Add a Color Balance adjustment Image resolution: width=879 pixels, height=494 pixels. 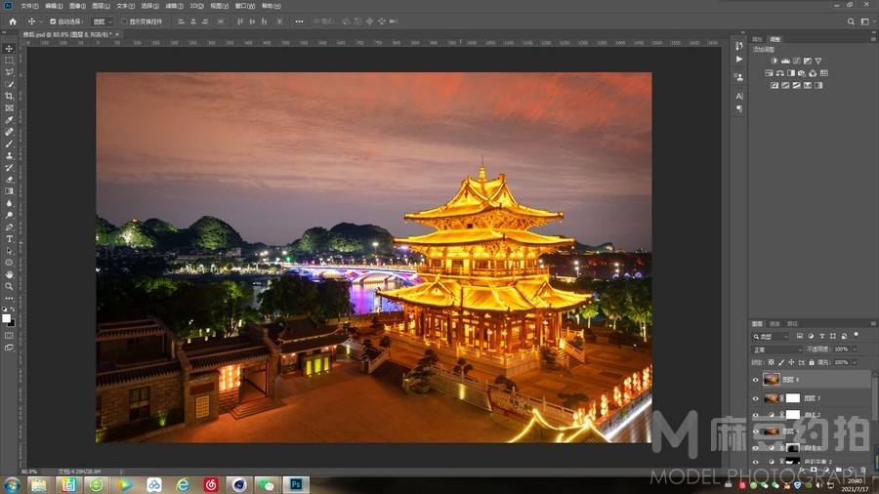(779, 73)
